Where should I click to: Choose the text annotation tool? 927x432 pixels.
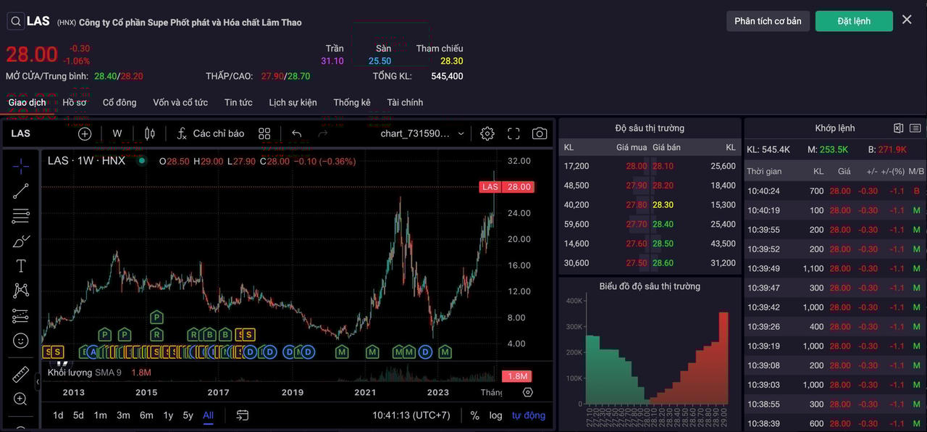pyautogui.click(x=21, y=266)
